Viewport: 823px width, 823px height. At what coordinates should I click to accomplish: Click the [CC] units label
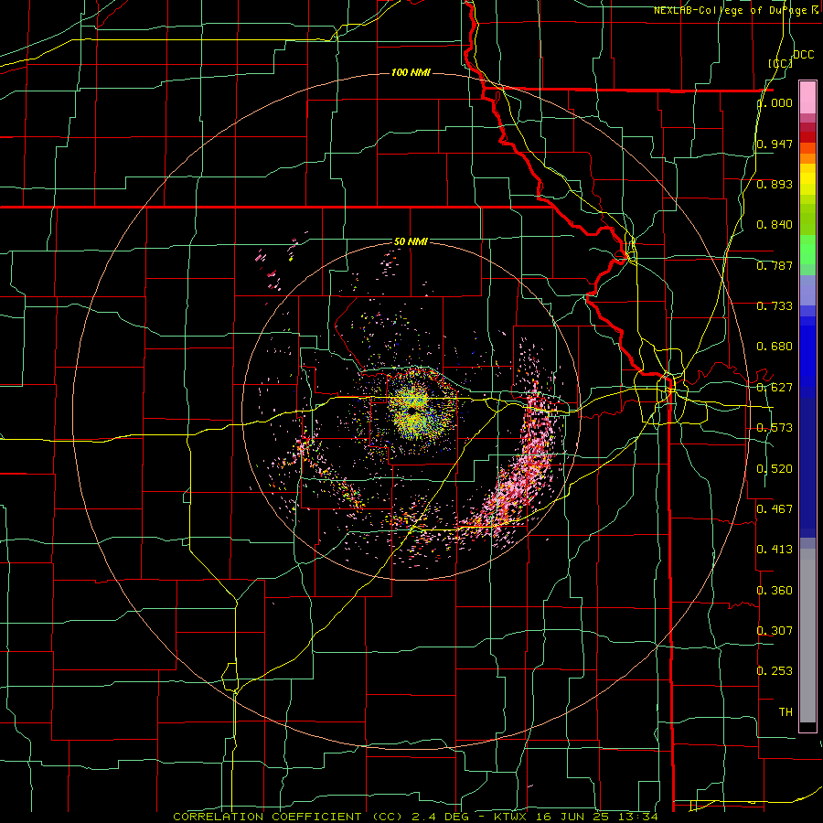[x=780, y=63]
